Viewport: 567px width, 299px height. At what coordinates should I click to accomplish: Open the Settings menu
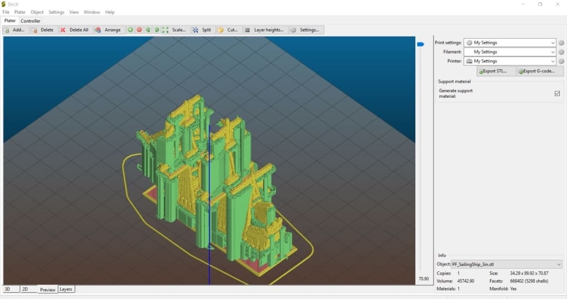point(56,12)
